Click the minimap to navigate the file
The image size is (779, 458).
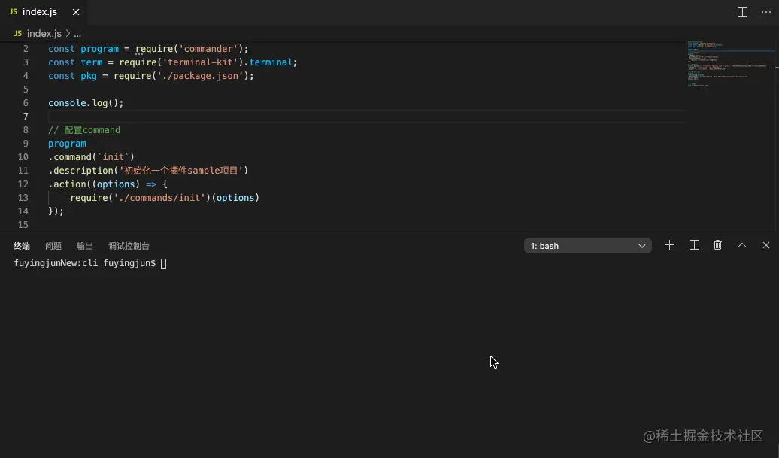pos(726,64)
